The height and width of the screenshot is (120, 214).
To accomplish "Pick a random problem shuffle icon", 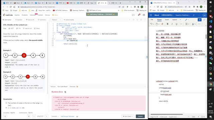I will coord(29,116).
